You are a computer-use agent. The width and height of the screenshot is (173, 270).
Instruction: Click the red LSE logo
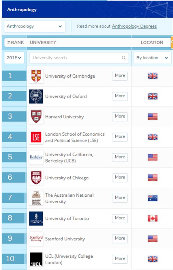(36, 137)
